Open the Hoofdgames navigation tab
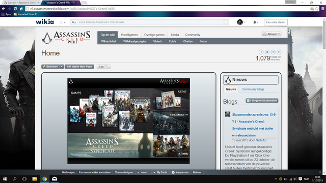Viewport: 326px width, 183px height. point(129,35)
